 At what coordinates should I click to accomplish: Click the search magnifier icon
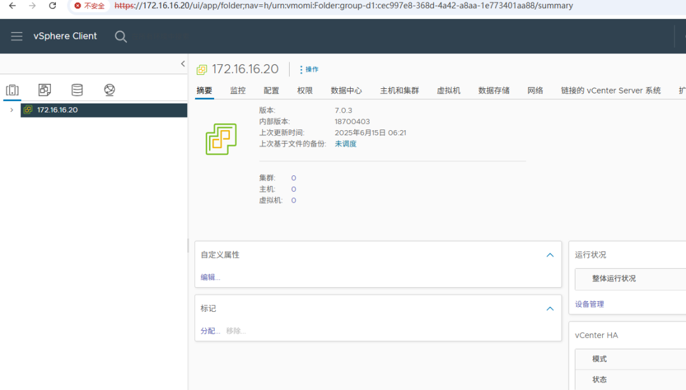(121, 37)
